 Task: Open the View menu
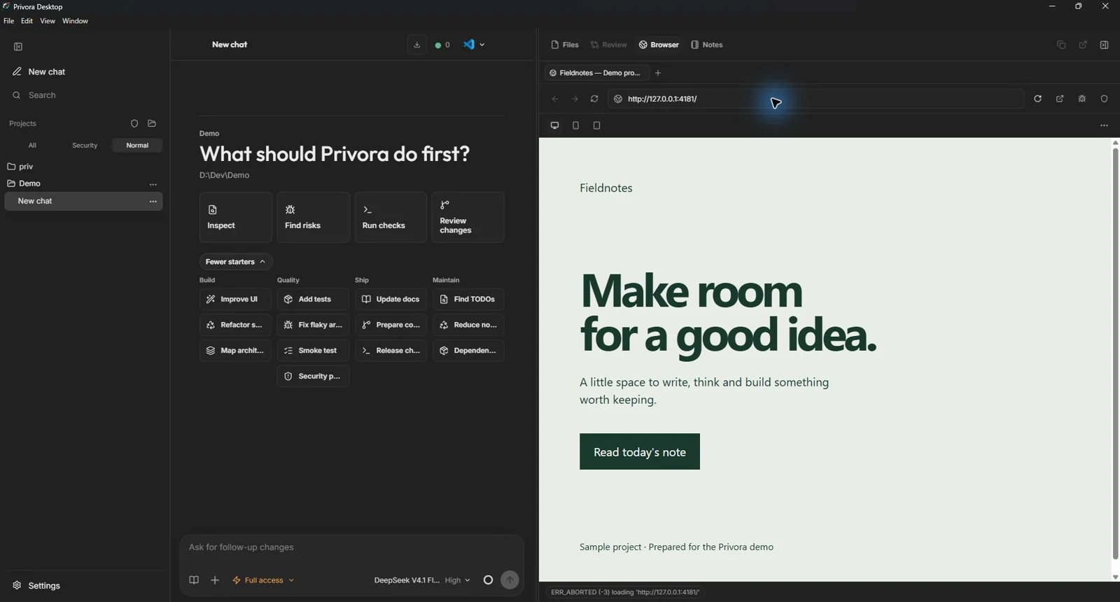[48, 21]
